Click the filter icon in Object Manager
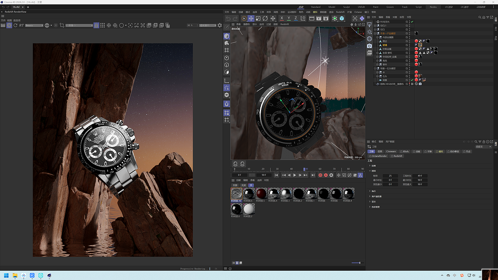 tap(487, 17)
